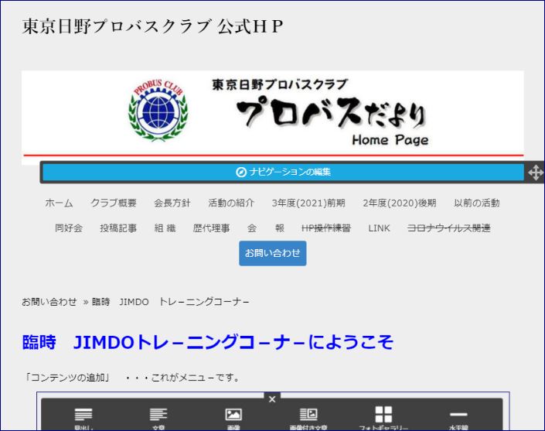Select the text with image element icon
Viewport: 545px width, 431px height.
click(x=308, y=415)
